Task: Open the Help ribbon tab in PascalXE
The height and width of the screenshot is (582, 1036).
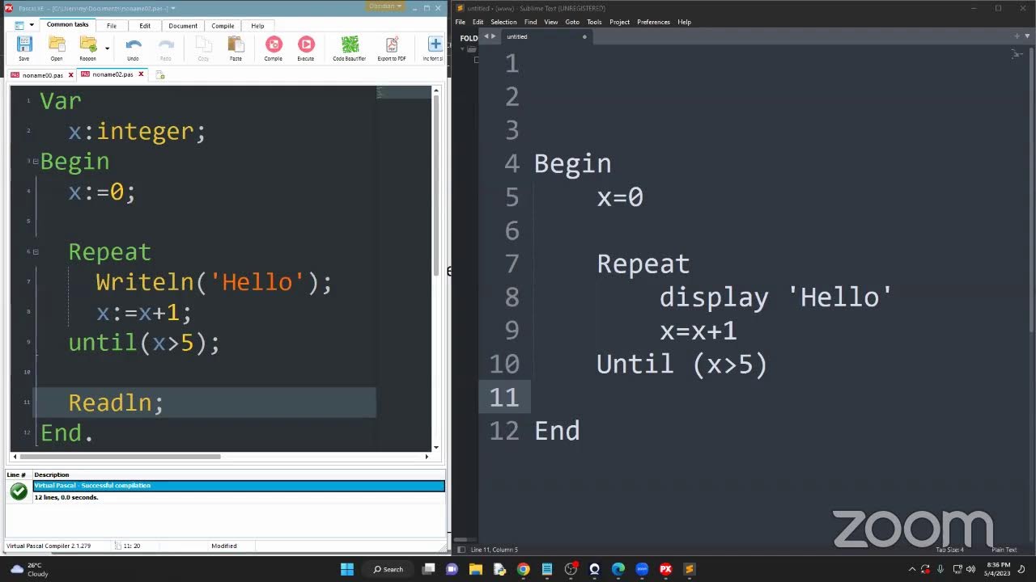Action: (x=257, y=26)
